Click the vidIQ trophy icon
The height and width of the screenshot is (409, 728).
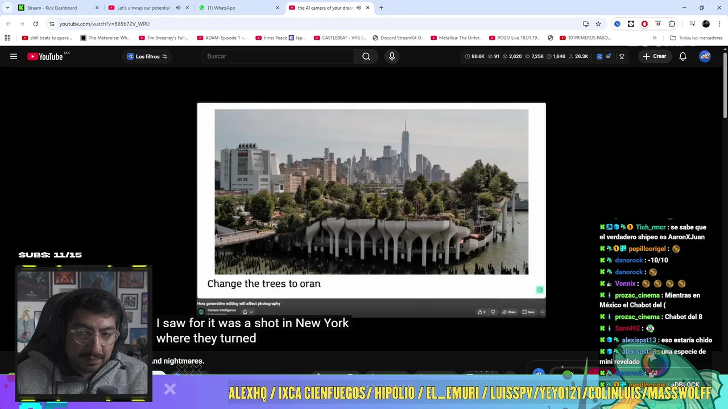(622, 56)
